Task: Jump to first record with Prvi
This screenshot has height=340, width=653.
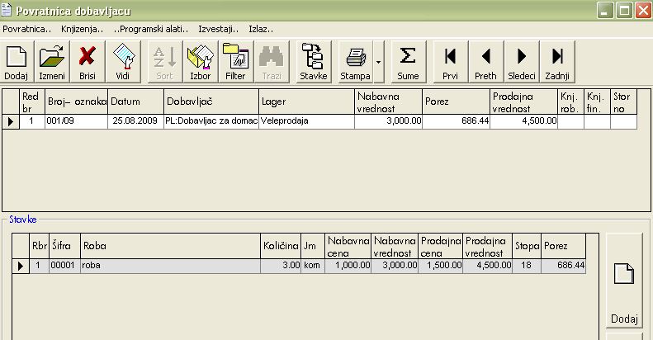Action: (450, 62)
